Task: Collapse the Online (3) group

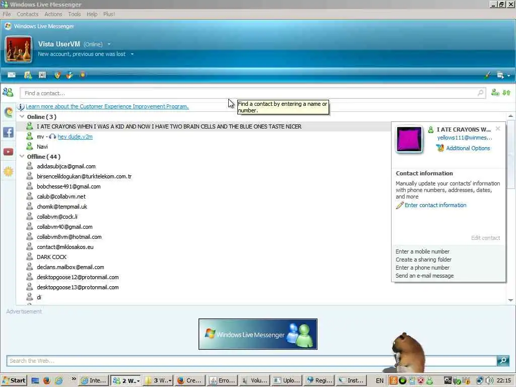Action: (x=22, y=116)
